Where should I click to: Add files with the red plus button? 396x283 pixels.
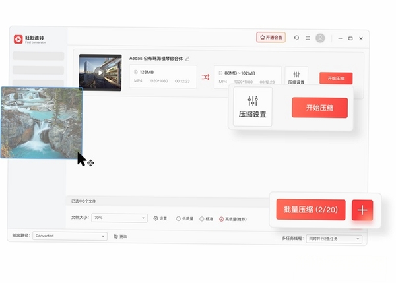[x=362, y=210]
